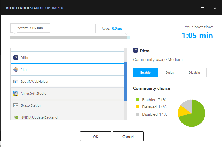Click the boot time bar end marker
Viewport: 222px width, 147px height.
pos(128,37)
